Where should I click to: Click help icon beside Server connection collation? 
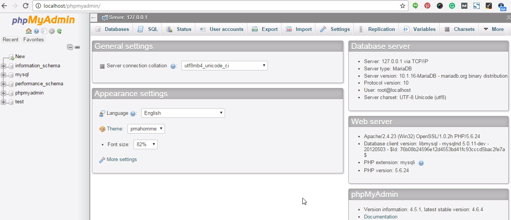tap(173, 66)
